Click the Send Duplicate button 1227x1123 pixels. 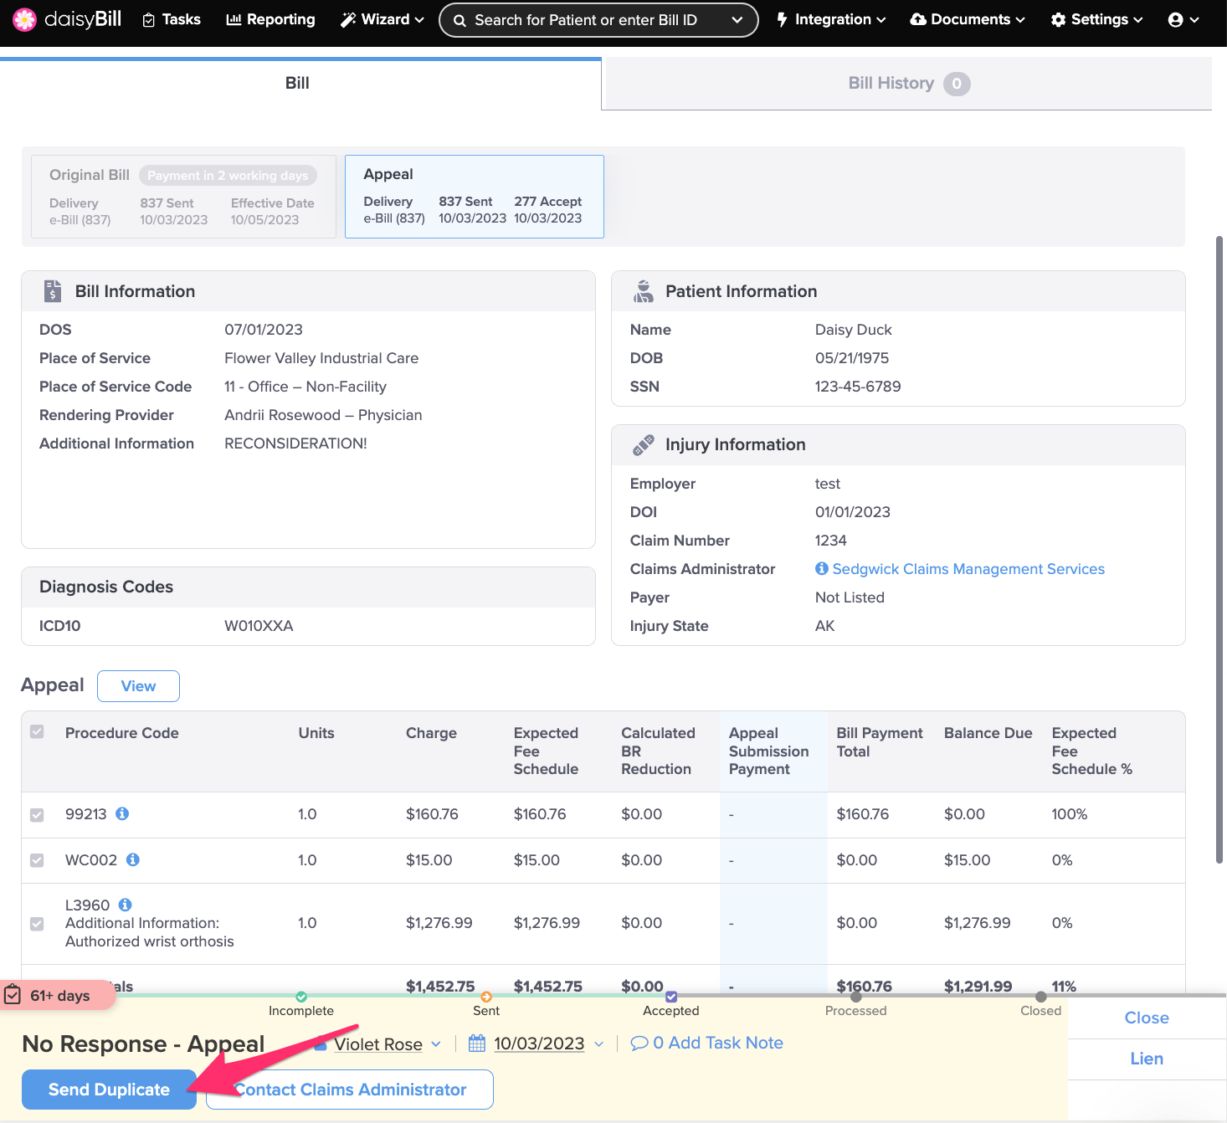coord(109,1090)
